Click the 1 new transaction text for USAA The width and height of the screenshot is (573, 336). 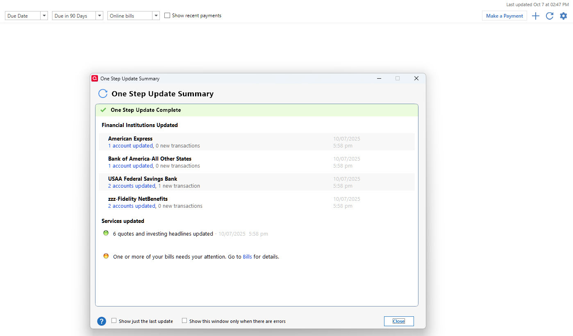coord(179,186)
